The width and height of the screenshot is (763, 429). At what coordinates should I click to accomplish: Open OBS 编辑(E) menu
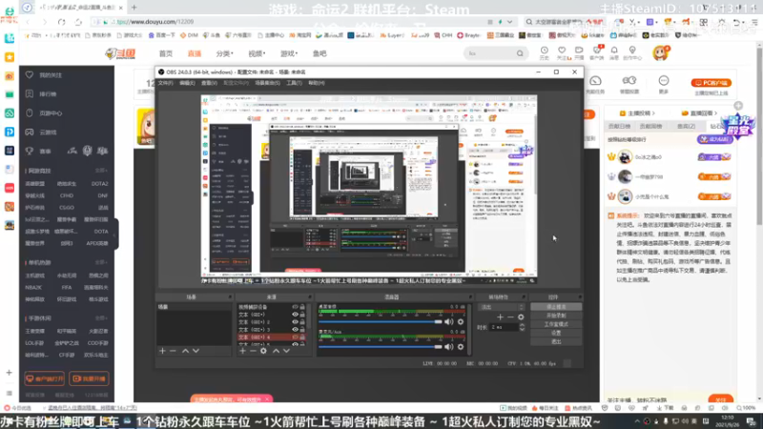pos(187,83)
